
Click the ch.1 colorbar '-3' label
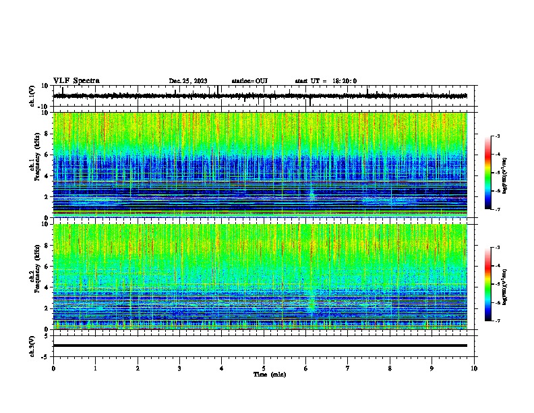click(x=497, y=136)
